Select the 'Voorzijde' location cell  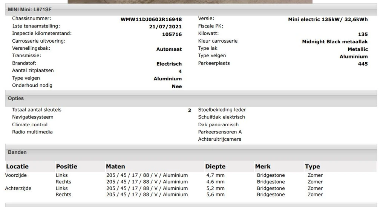click(x=16, y=175)
